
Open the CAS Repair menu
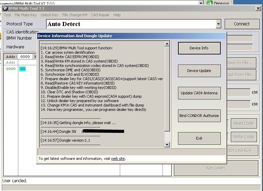click(x=100, y=15)
